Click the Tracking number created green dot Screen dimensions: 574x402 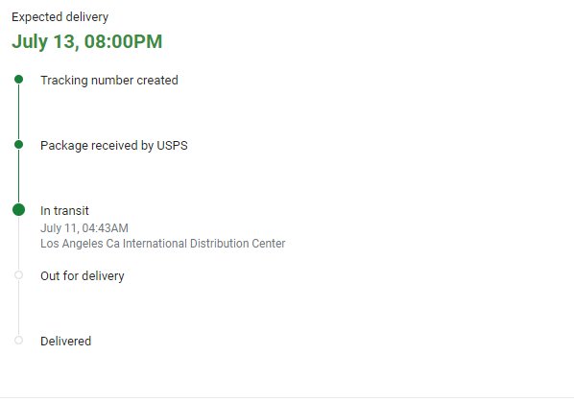(18, 80)
